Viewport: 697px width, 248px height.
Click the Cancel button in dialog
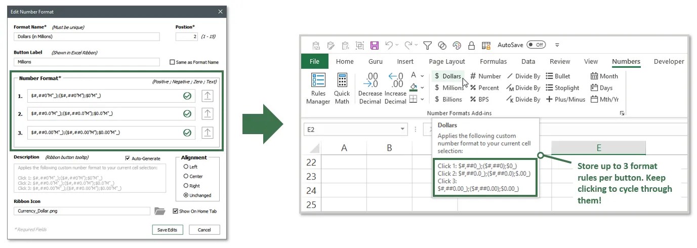click(x=204, y=230)
